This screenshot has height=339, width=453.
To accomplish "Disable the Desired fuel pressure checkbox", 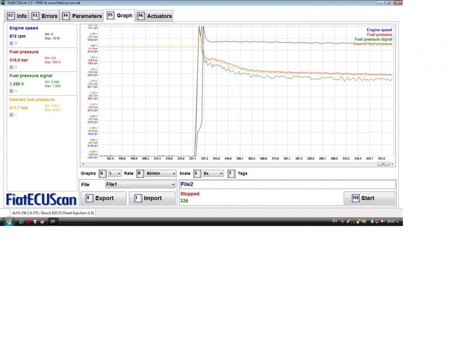I will pyautogui.click(x=11, y=115).
